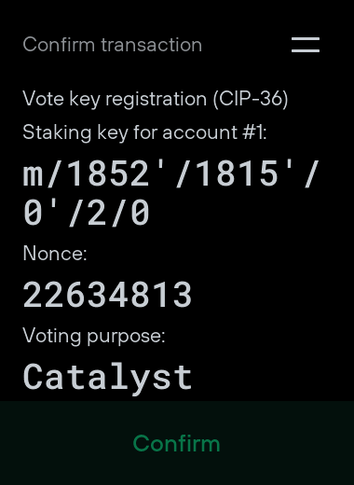Tap the m/1852'/1815'/ path line
354x485 pixels.
point(170,173)
